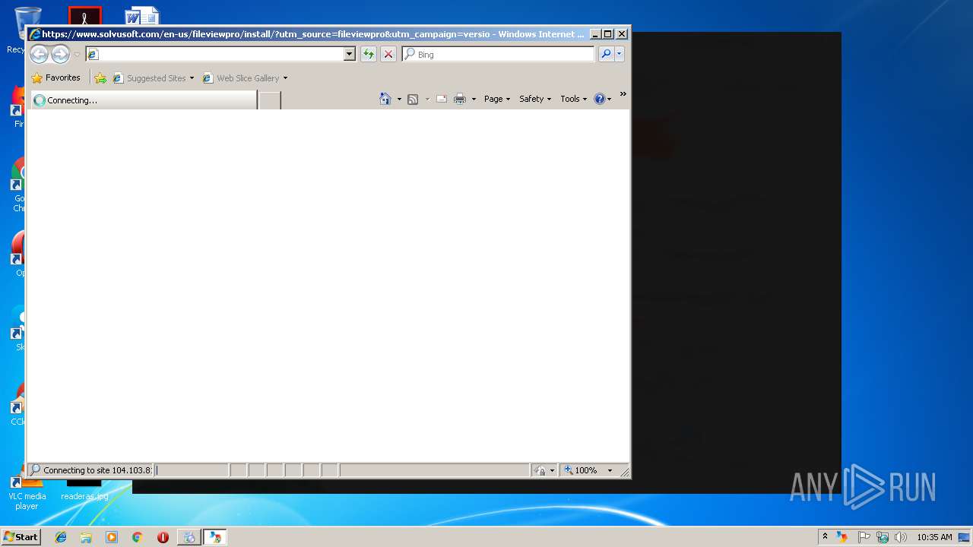This screenshot has height=547, width=973.
Task: Open Windows Explorer folder in taskbar
Action: point(86,537)
